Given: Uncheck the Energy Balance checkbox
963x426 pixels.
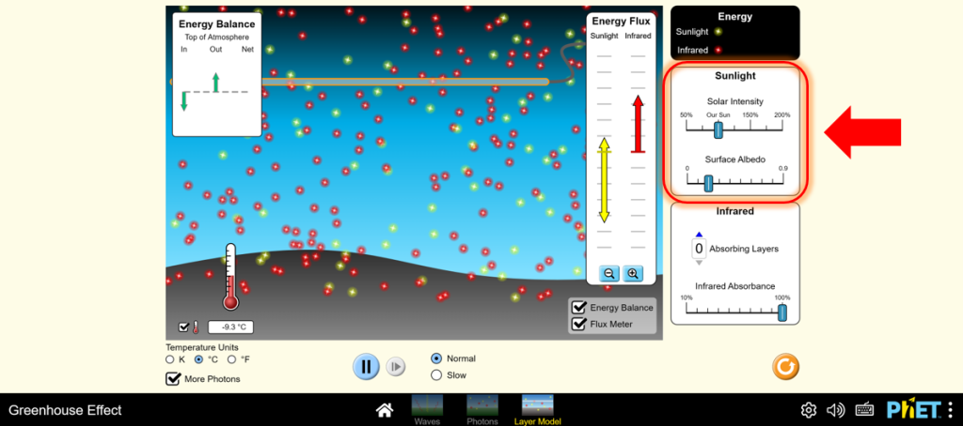Looking at the screenshot, I should pyautogui.click(x=578, y=307).
